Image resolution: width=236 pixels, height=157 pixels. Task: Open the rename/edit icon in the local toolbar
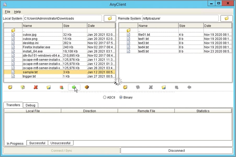click(x=23, y=87)
